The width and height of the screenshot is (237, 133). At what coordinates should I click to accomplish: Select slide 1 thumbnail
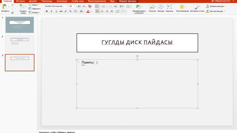pyautogui.click(x=20, y=25)
